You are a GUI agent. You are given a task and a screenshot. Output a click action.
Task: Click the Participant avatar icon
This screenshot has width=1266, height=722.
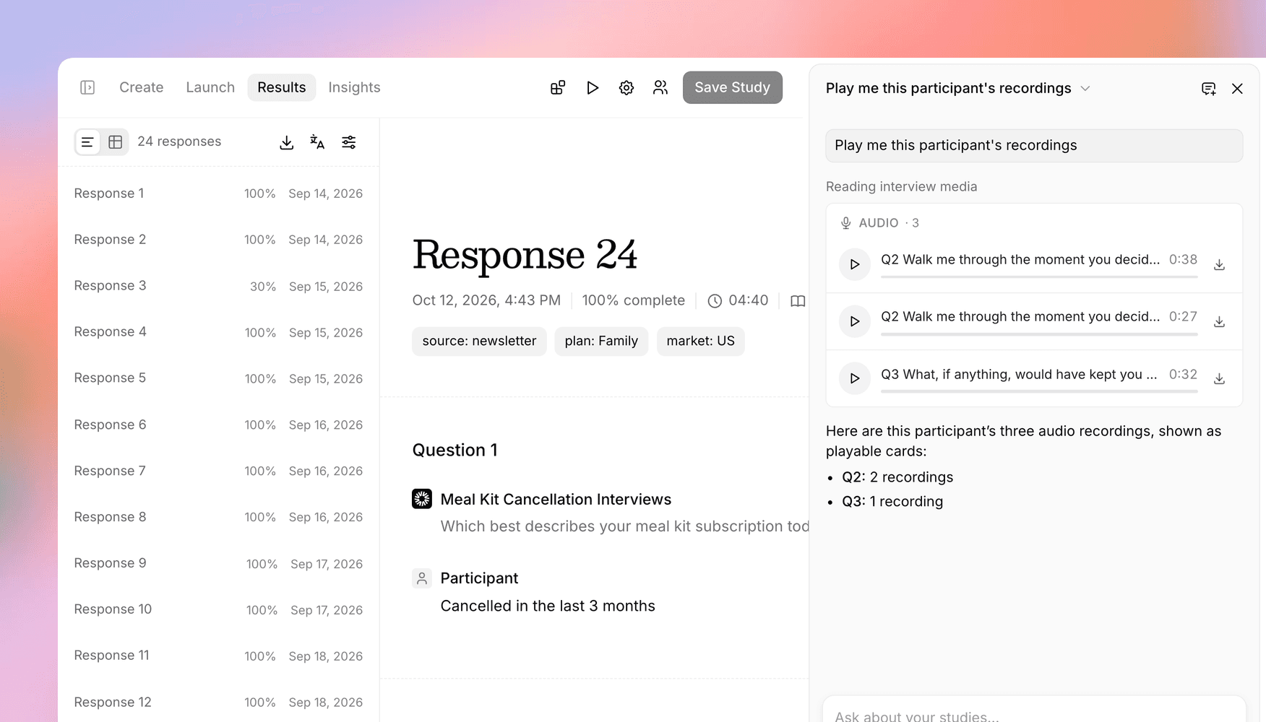coord(422,578)
